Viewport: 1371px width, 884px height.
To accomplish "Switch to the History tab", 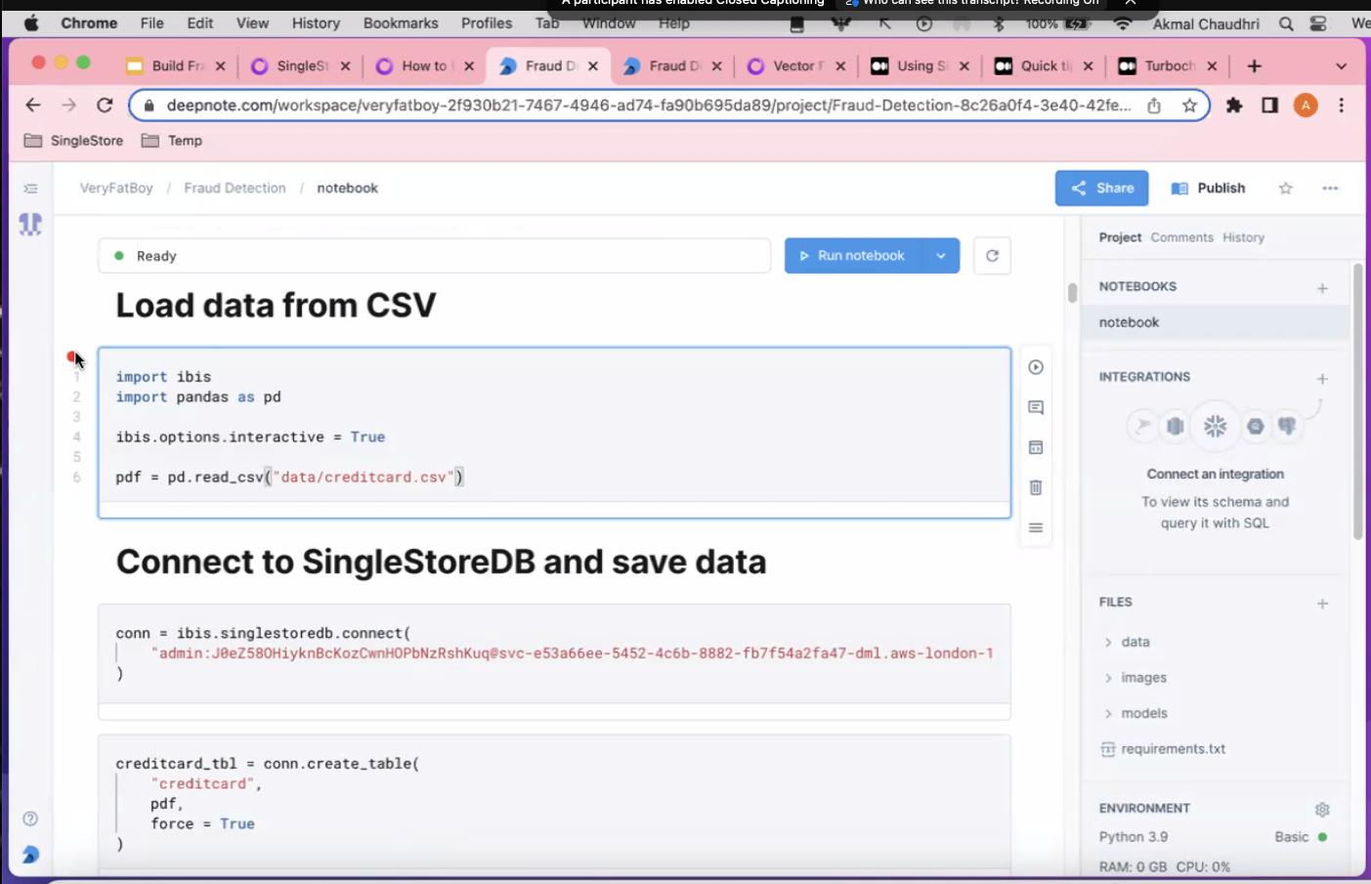I will 1243,237.
